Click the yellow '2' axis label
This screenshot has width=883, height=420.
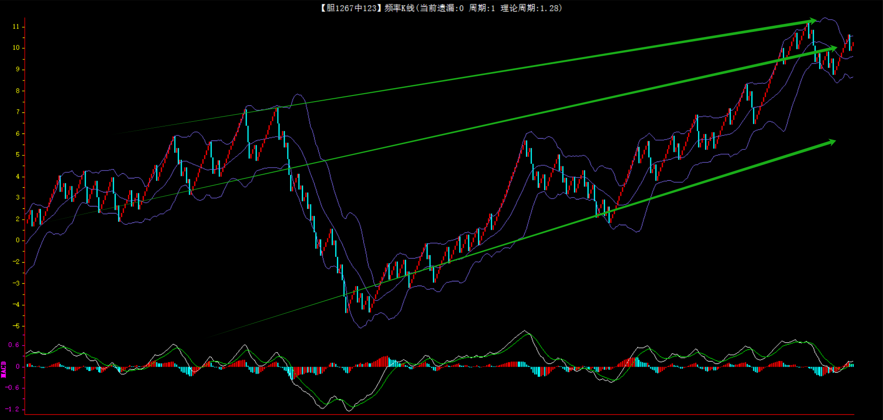[x=18, y=219]
